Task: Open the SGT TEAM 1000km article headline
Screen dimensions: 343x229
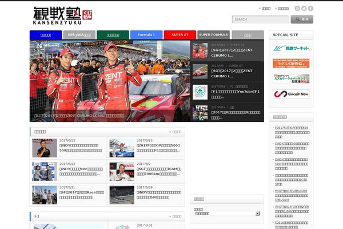Action: (159, 171)
